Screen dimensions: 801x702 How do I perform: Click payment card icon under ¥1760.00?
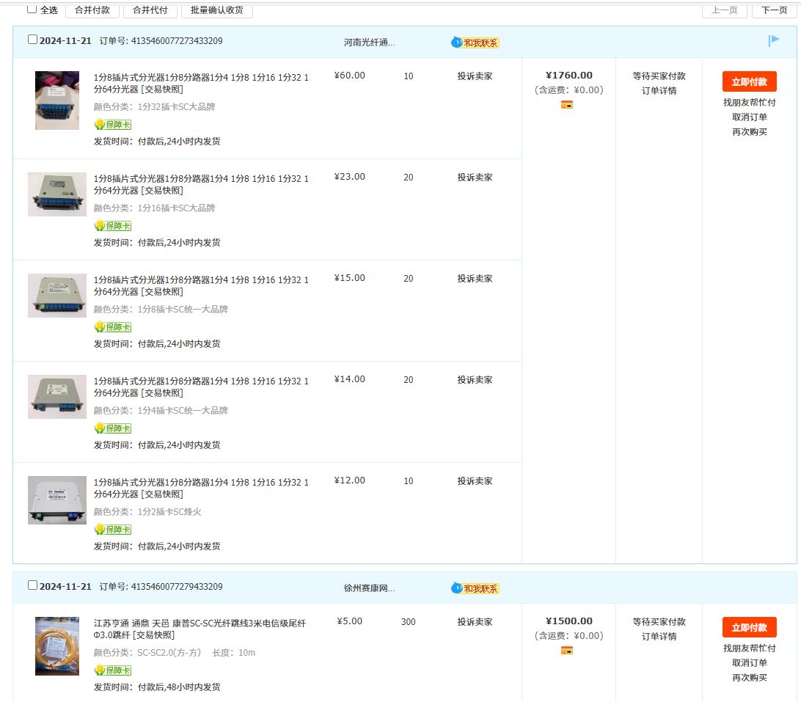pos(566,105)
